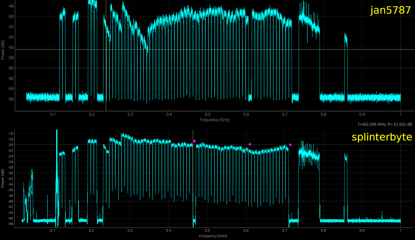Click the 0.3 tick on bottom plot's x-axis

(x=130, y=230)
